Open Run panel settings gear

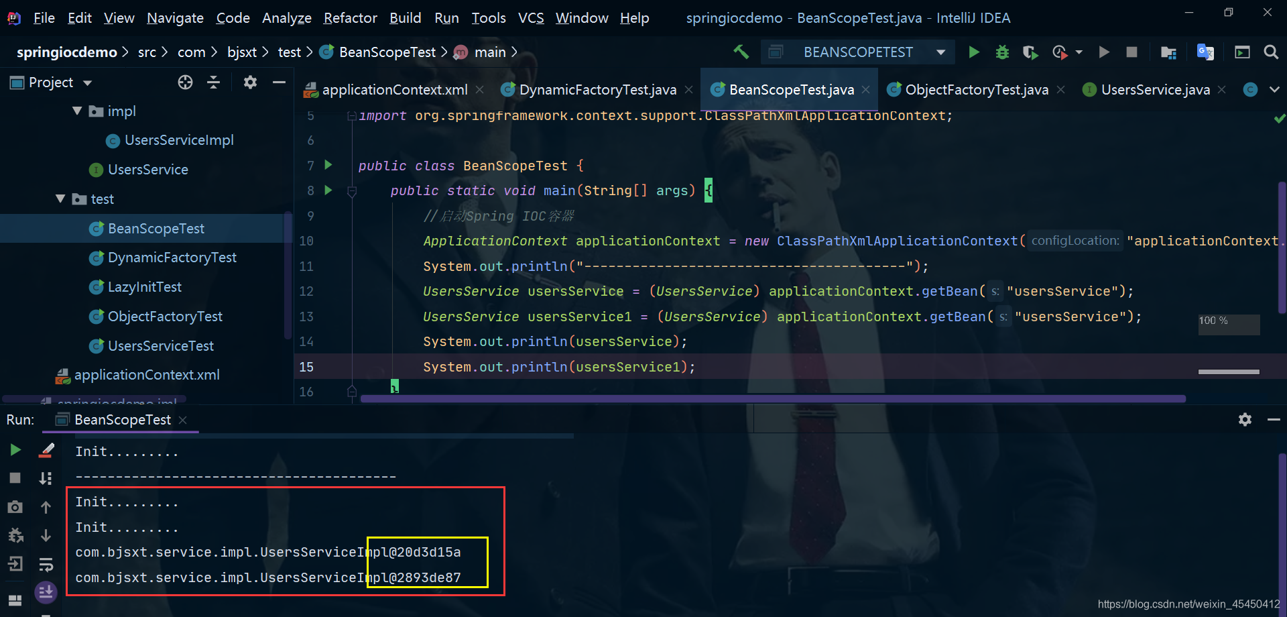pyautogui.click(x=1245, y=419)
